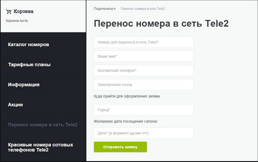This screenshot has width=258, height=162.
Task: Select the label 'Куда прийти для оформления заявки'
Action: [x=127, y=96]
